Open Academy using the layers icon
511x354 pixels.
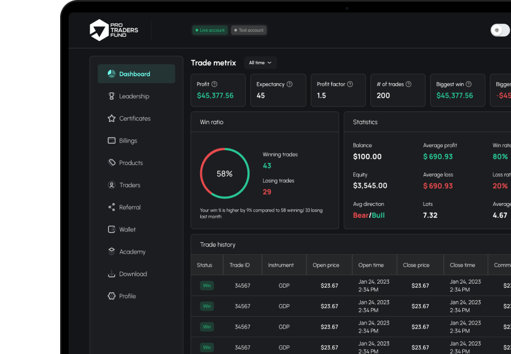pyautogui.click(x=111, y=251)
